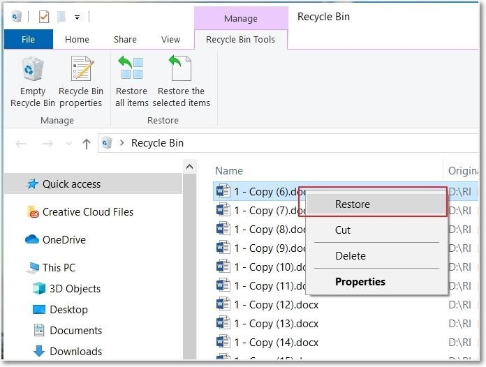Click Word icon of 1 - Copy (14).docx
Image resolution: width=486 pixels, height=367 pixels.
click(x=223, y=342)
